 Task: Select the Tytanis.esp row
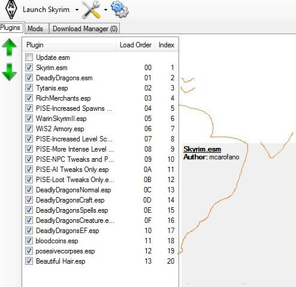click(x=100, y=88)
